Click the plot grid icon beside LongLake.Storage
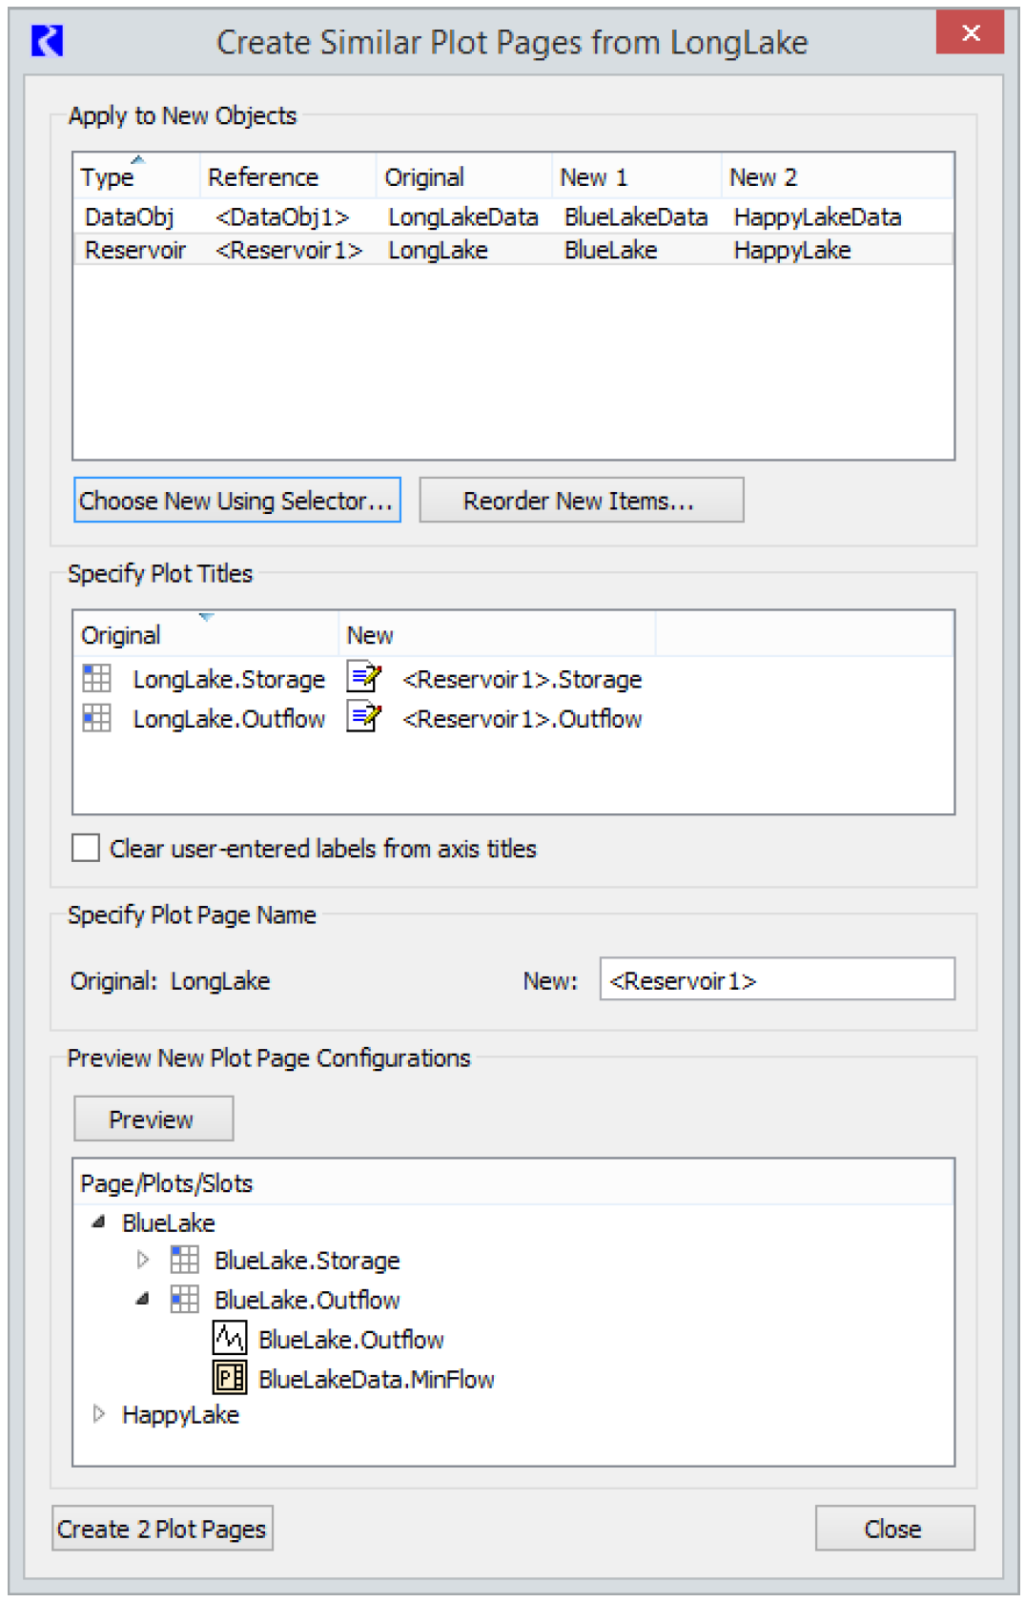 pyautogui.click(x=96, y=678)
